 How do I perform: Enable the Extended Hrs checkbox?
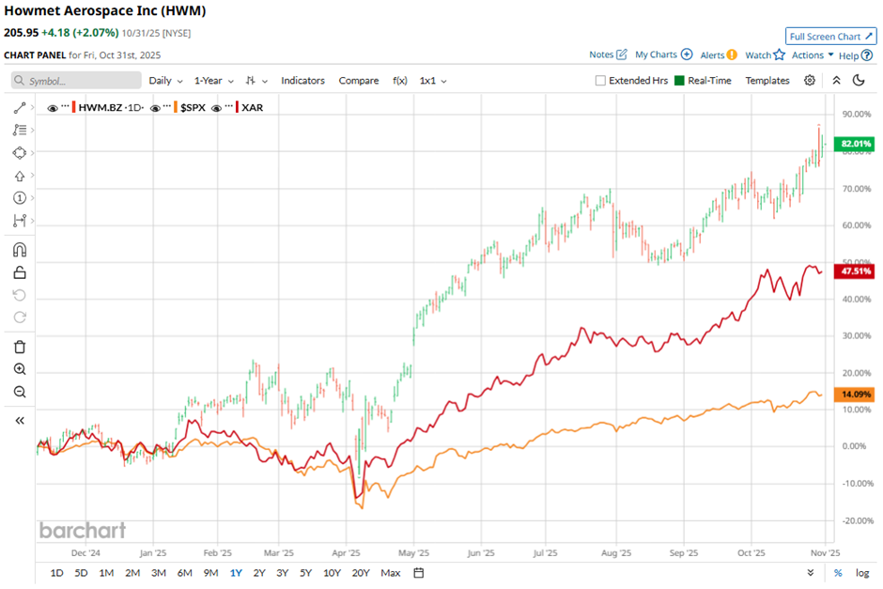coord(601,81)
